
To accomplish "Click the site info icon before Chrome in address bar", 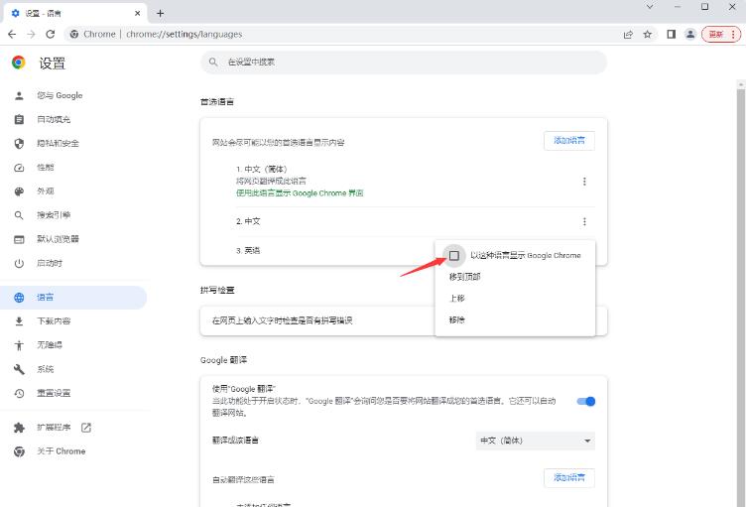I will (x=73, y=35).
